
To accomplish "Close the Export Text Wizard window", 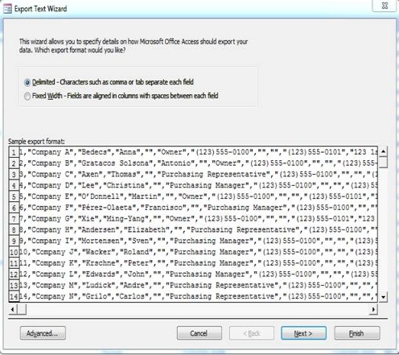I will [385, 6].
